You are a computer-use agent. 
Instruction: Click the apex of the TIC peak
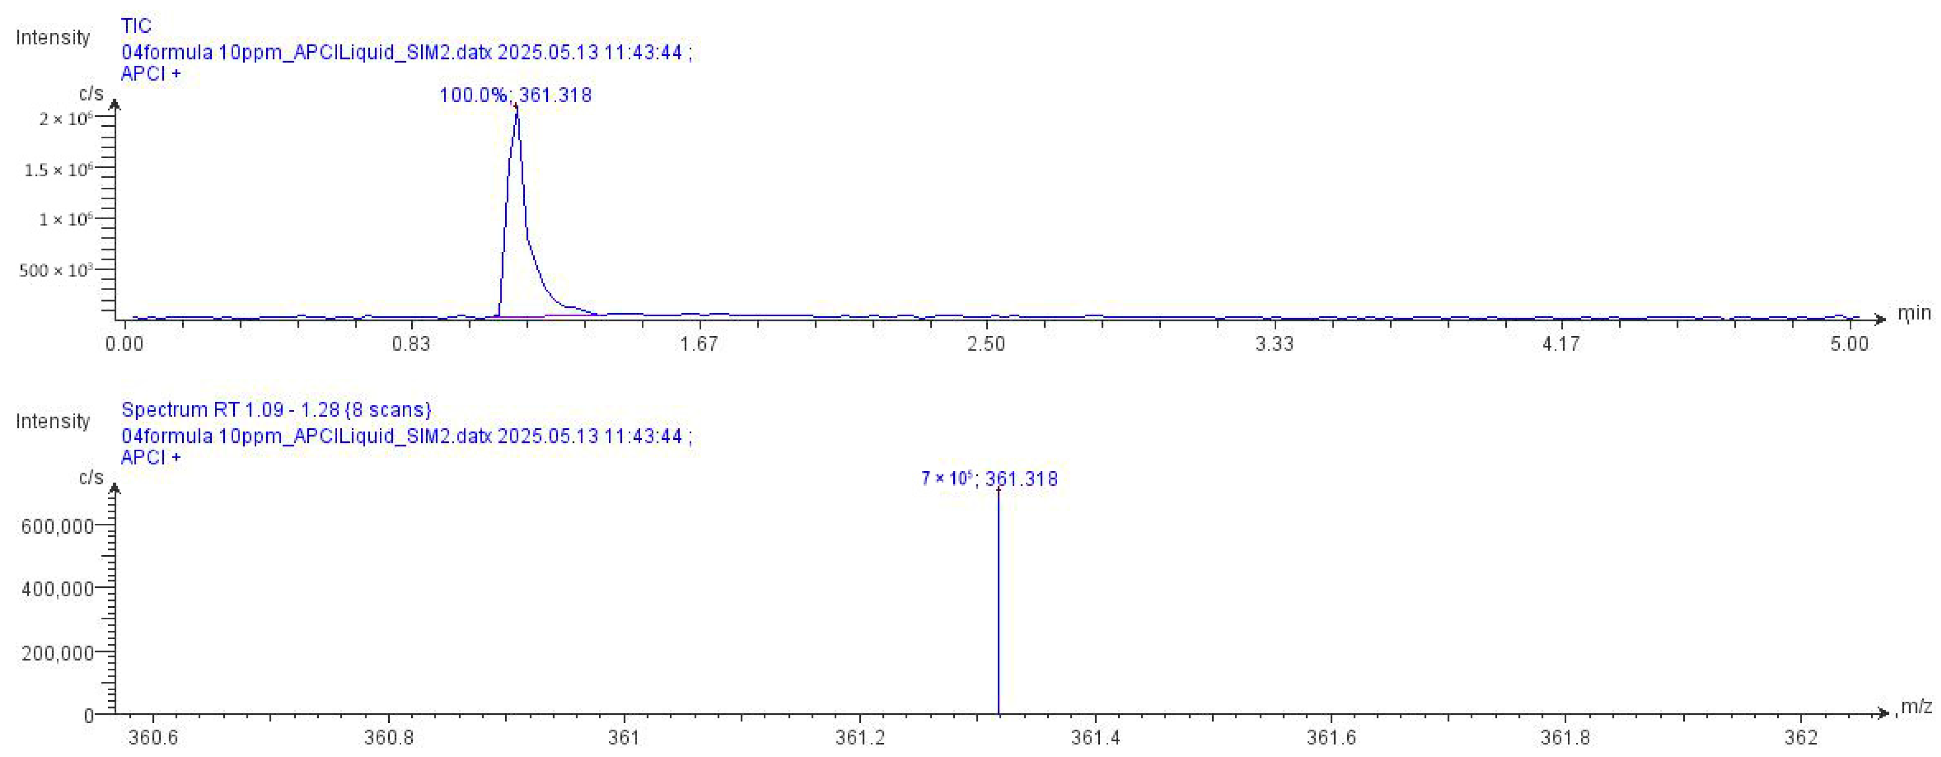516,107
